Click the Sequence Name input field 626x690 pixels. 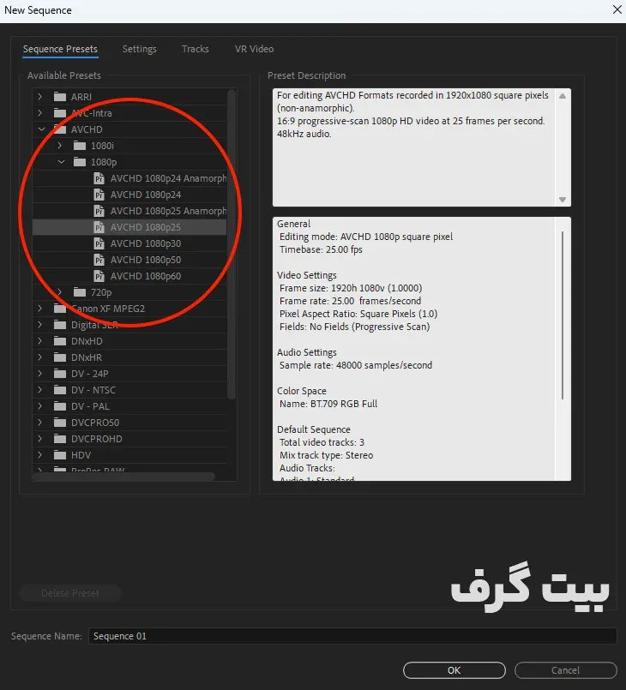click(x=352, y=636)
